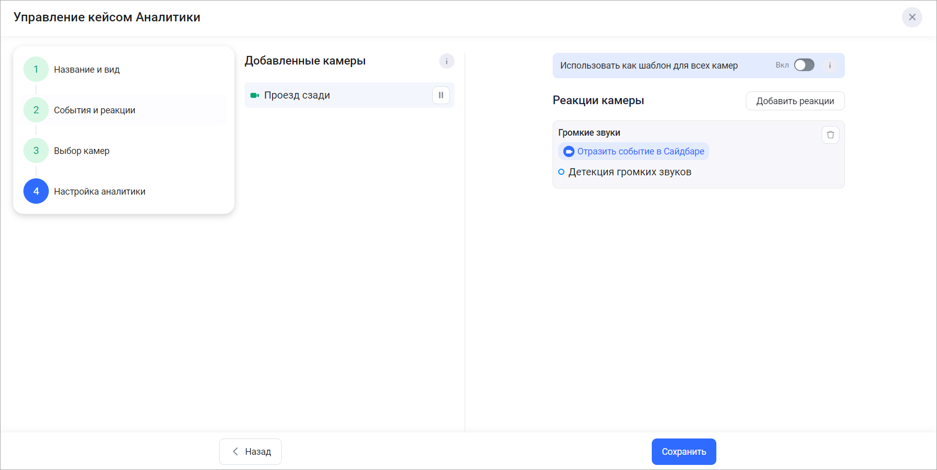The height and width of the screenshot is (470, 937).
Task: Click the Вкл label near toggle
Action: [x=782, y=65]
